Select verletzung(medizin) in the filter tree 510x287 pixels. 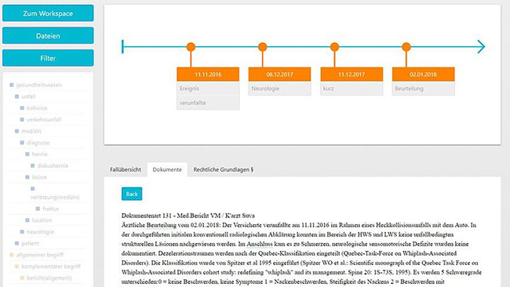[55, 197]
